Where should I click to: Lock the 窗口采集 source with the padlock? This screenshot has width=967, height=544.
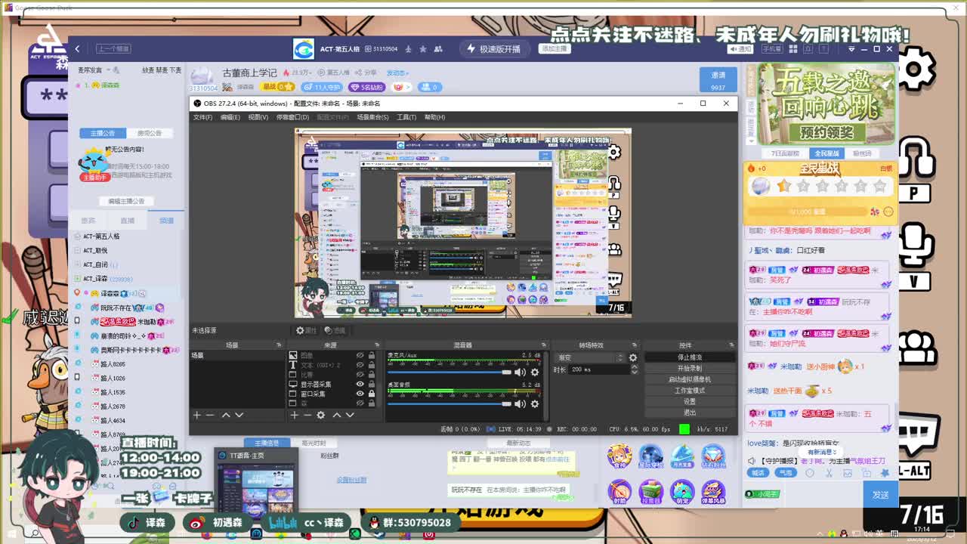[372, 393]
